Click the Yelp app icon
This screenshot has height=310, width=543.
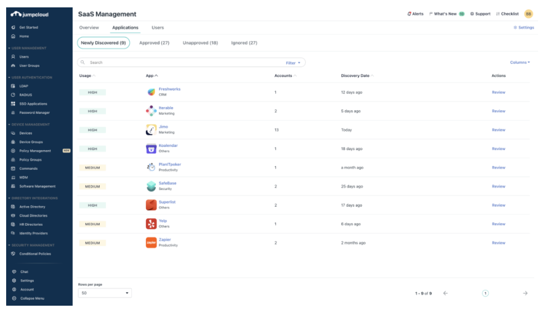[x=151, y=224]
